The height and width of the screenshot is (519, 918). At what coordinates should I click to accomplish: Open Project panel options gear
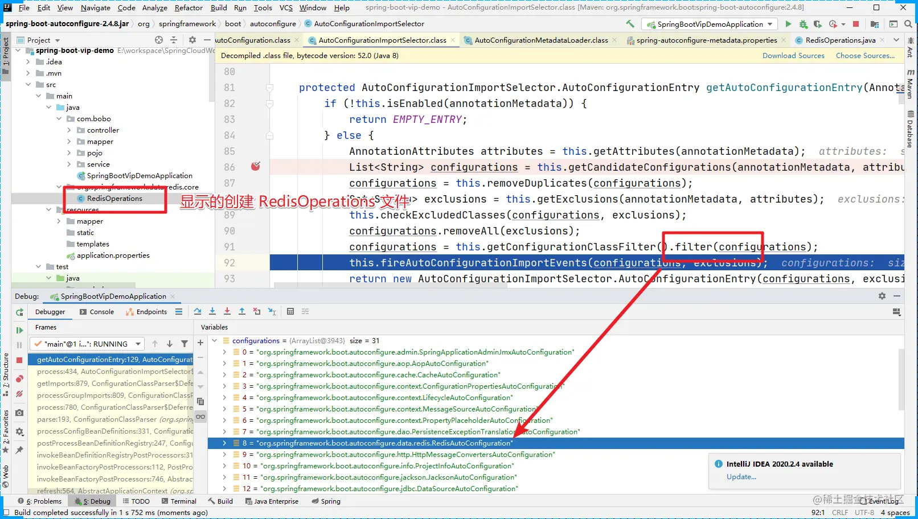click(x=192, y=40)
